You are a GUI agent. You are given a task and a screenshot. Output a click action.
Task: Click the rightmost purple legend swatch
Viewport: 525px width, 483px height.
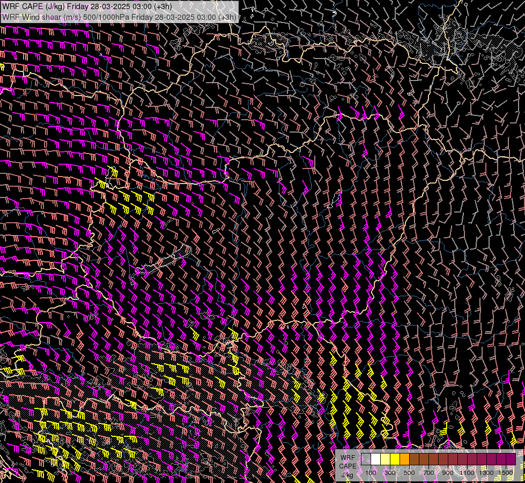click(x=511, y=459)
